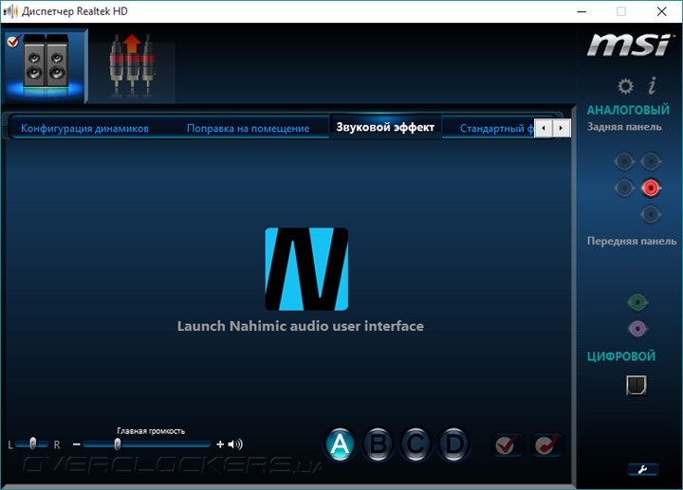Viewport: 683px width, 490px height.
Task: Decrease volume with the minus sign
Action: pos(77,445)
